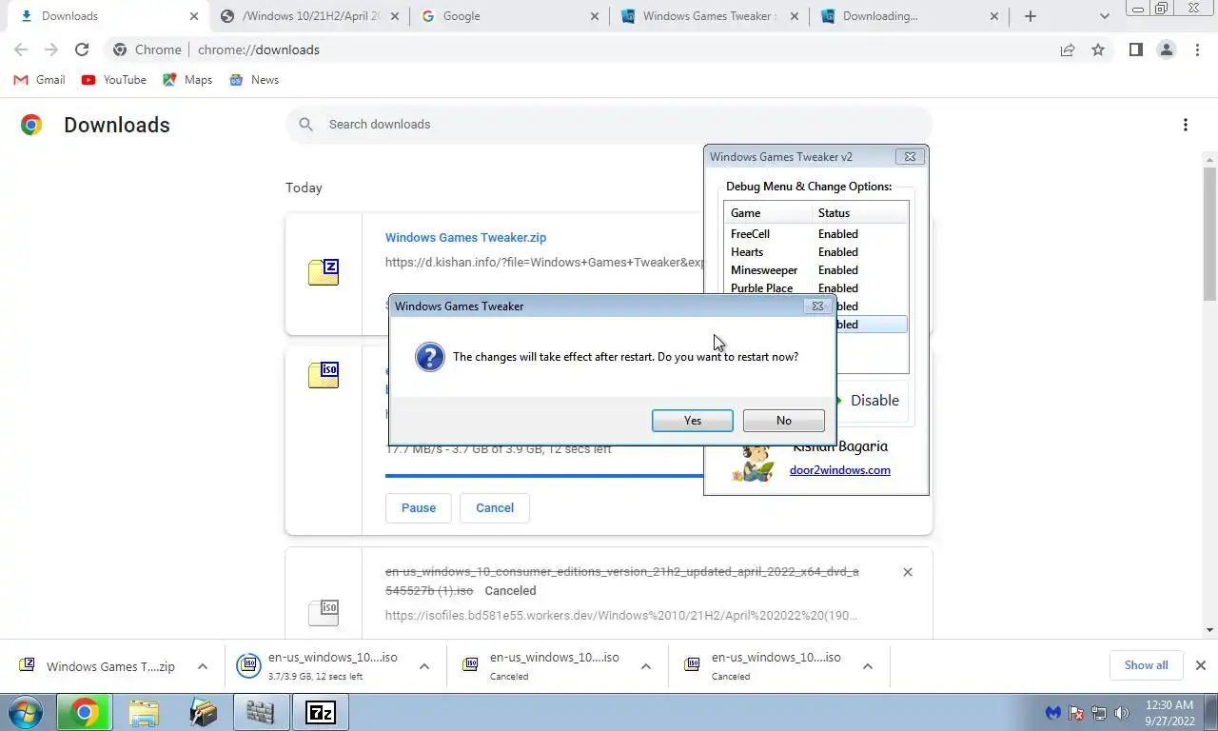Select Minesweeper row in game list

815,269
